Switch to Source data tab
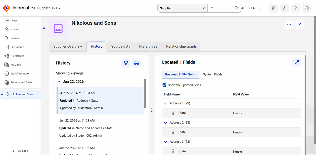Viewport: 316px width, 155px height. pyautogui.click(x=121, y=46)
